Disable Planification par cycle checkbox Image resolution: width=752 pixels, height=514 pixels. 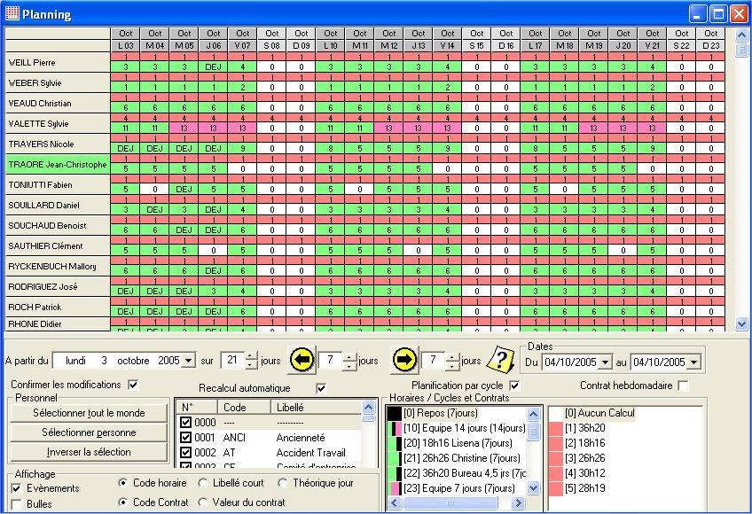click(514, 385)
